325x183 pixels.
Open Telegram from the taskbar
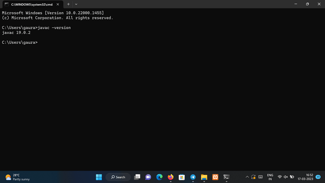pos(193,177)
